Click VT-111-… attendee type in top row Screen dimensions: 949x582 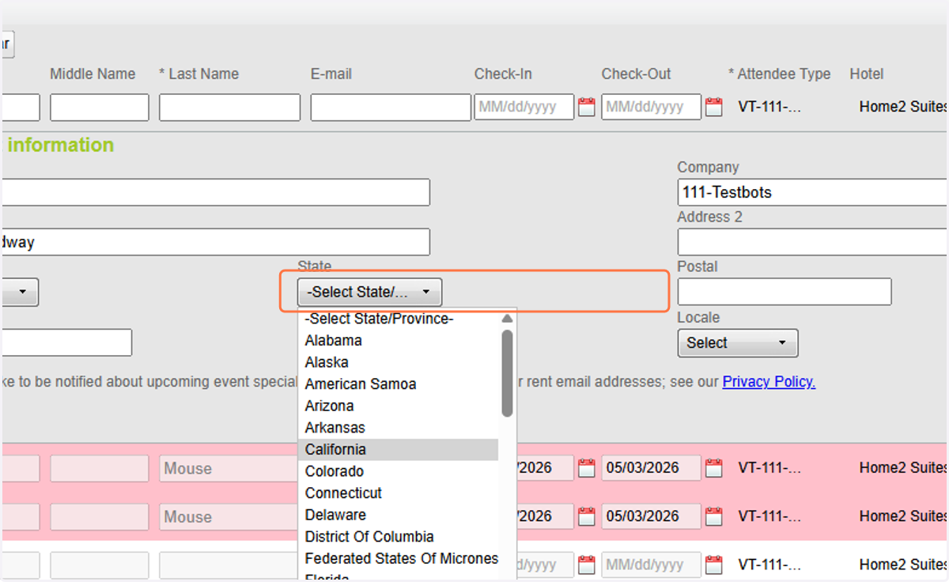click(769, 108)
